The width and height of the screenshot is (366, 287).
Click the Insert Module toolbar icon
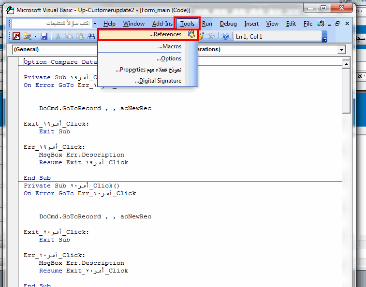pos(27,36)
